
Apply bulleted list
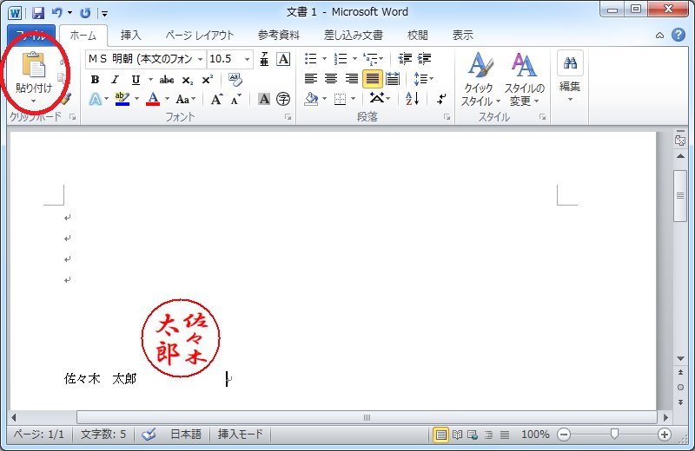click(x=311, y=58)
